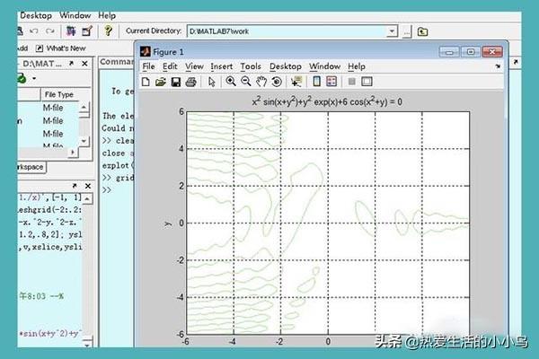
Task: Click the File Type column header
Action: click(59, 94)
